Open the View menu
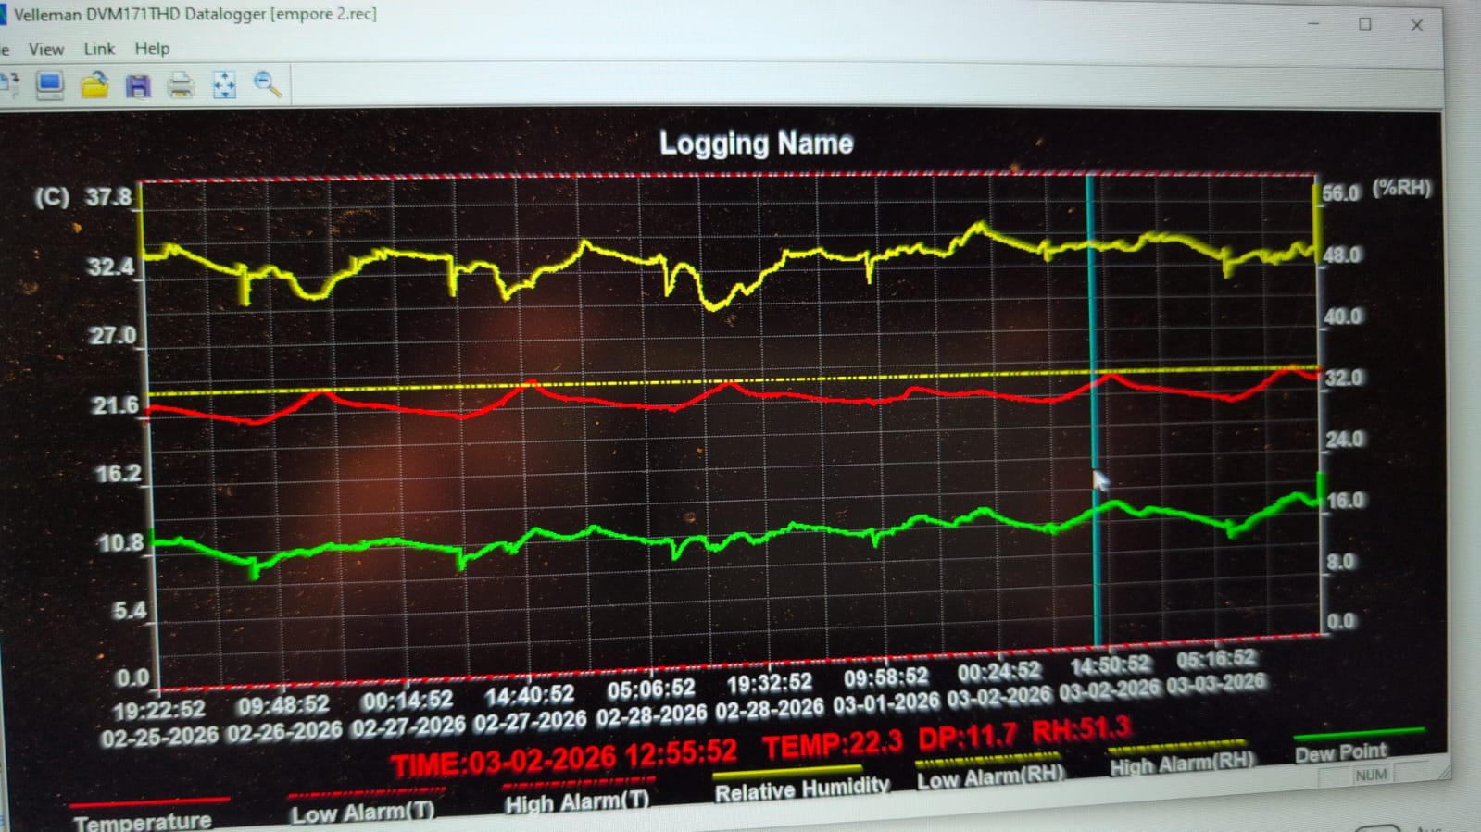 (x=45, y=49)
